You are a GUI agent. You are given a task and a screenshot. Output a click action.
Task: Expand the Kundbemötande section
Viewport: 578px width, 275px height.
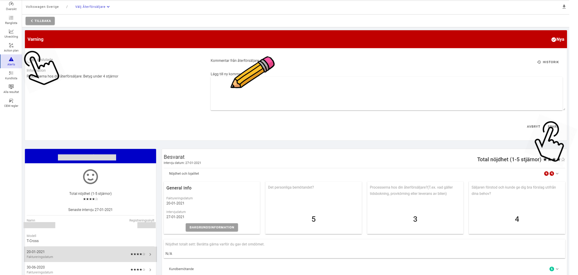coord(557,269)
